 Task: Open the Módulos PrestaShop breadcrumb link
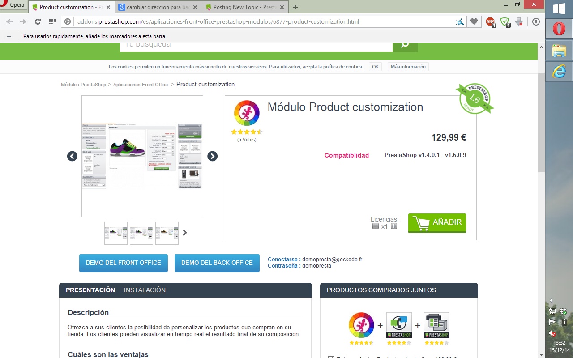tap(83, 85)
